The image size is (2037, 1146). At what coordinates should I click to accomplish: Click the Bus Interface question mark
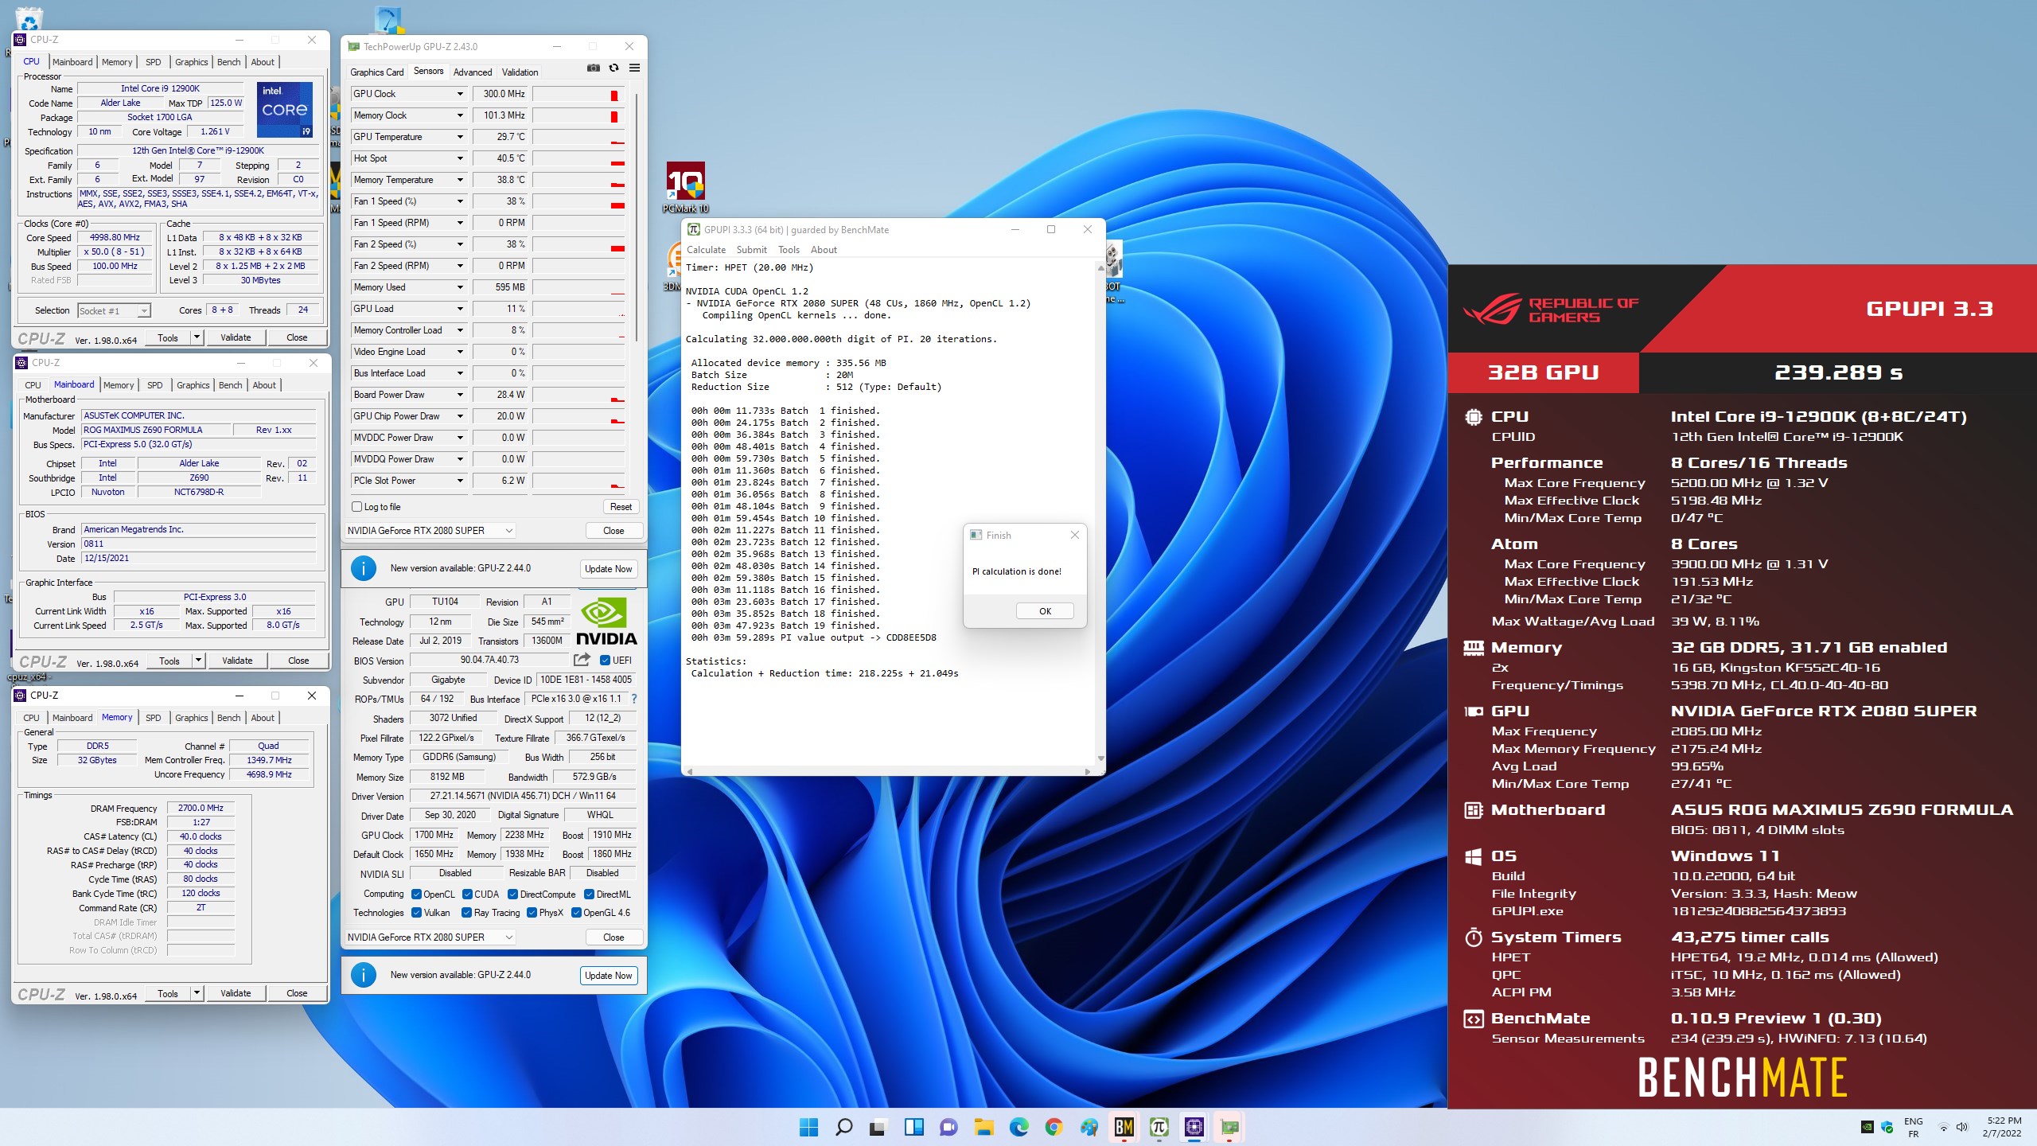tap(634, 699)
